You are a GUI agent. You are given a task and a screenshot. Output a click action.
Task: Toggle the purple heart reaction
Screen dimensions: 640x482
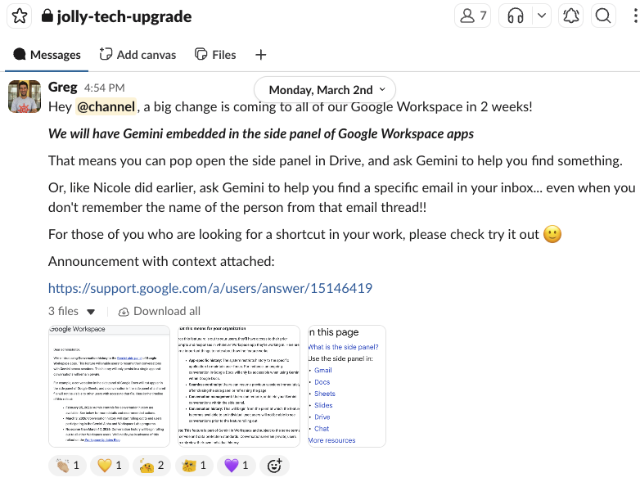[237, 466]
